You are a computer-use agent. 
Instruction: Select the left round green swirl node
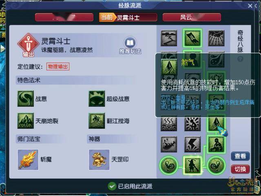pyautogui.click(x=168, y=165)
